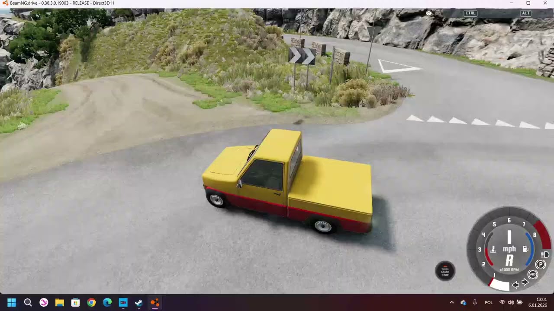
Task: Click the x1000 RPM label
Action: 509,270
